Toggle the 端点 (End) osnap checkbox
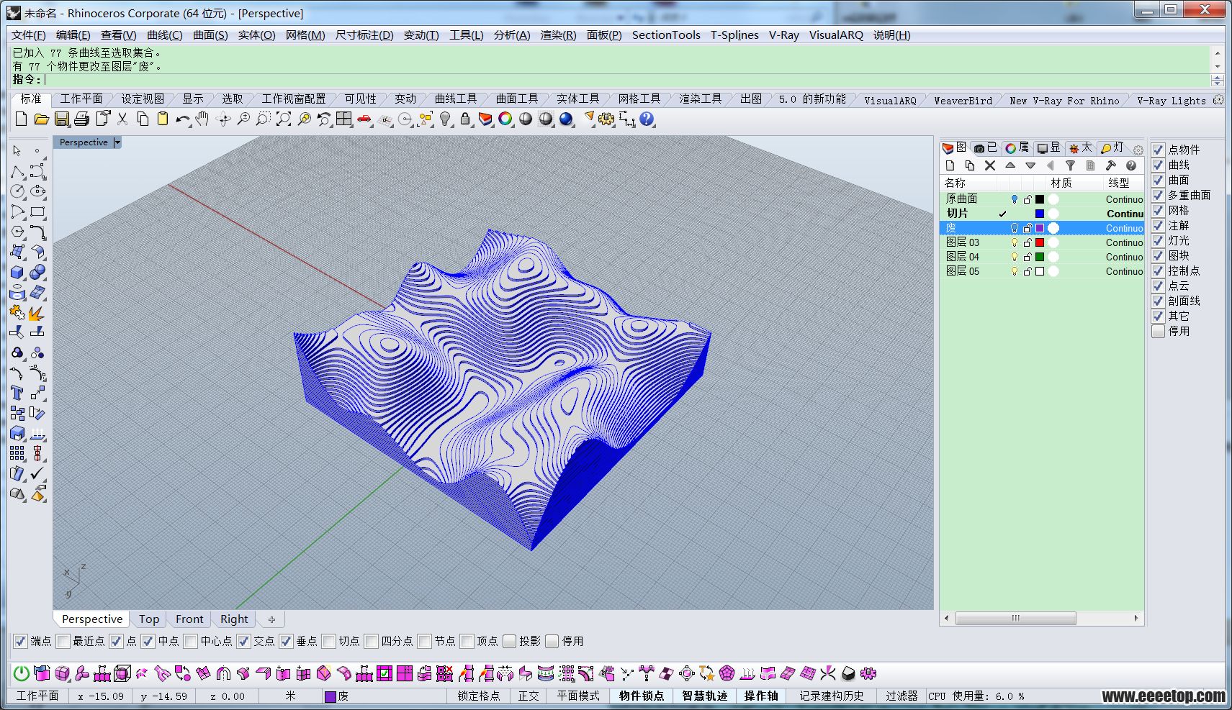This screenshot has height=710, width=1232. [x=21, y=641]
